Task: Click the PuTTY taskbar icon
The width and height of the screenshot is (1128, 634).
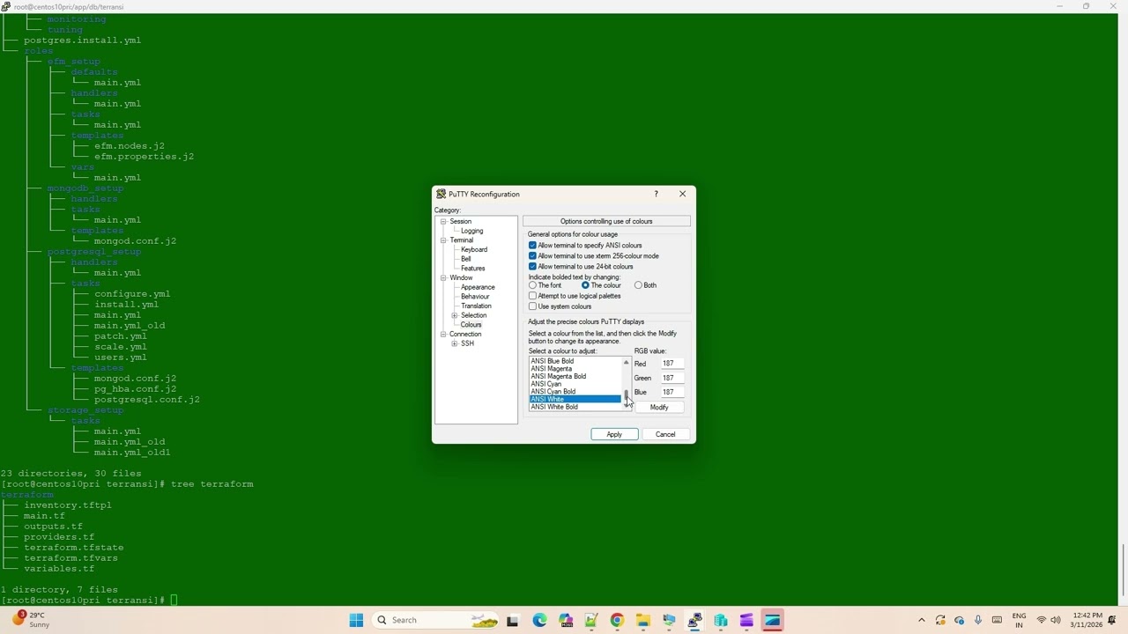Action: coord(695,620)
